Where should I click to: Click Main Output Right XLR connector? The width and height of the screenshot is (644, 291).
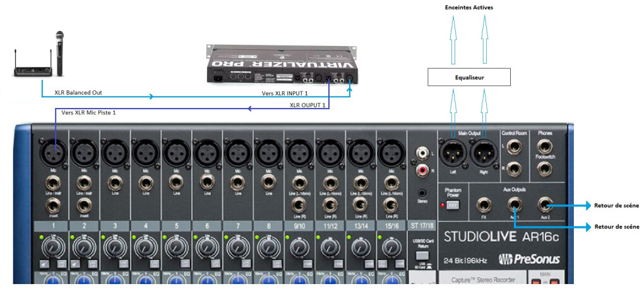click(x=484, y=153)
